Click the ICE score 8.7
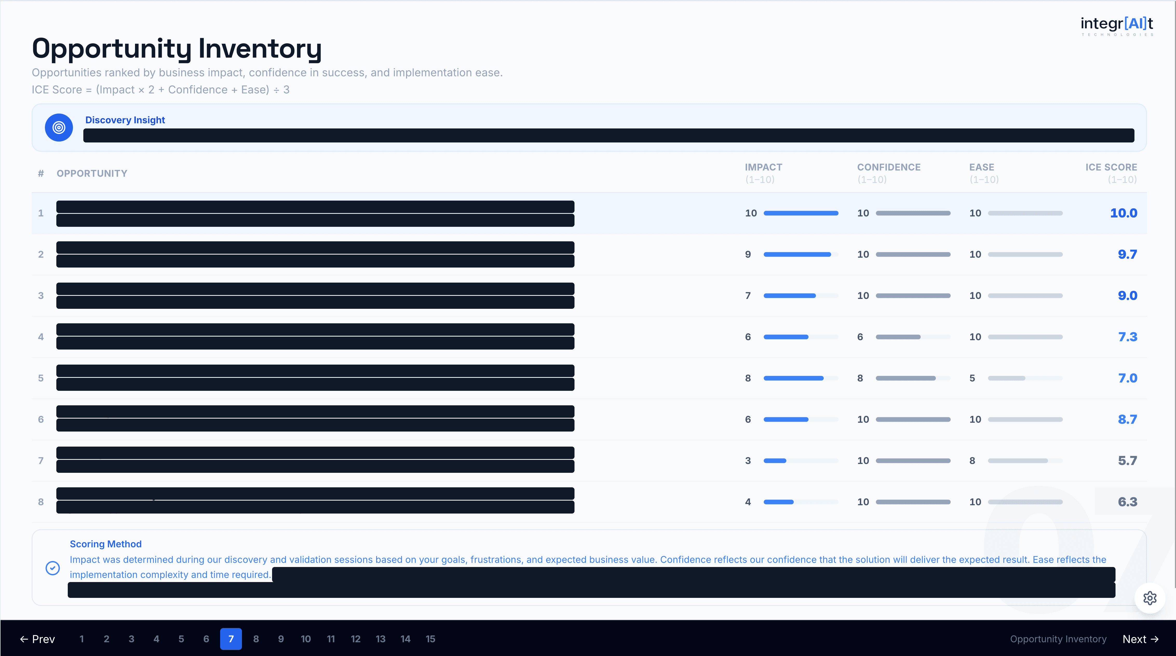The image size is (1176, 656). click(1127, 419)
